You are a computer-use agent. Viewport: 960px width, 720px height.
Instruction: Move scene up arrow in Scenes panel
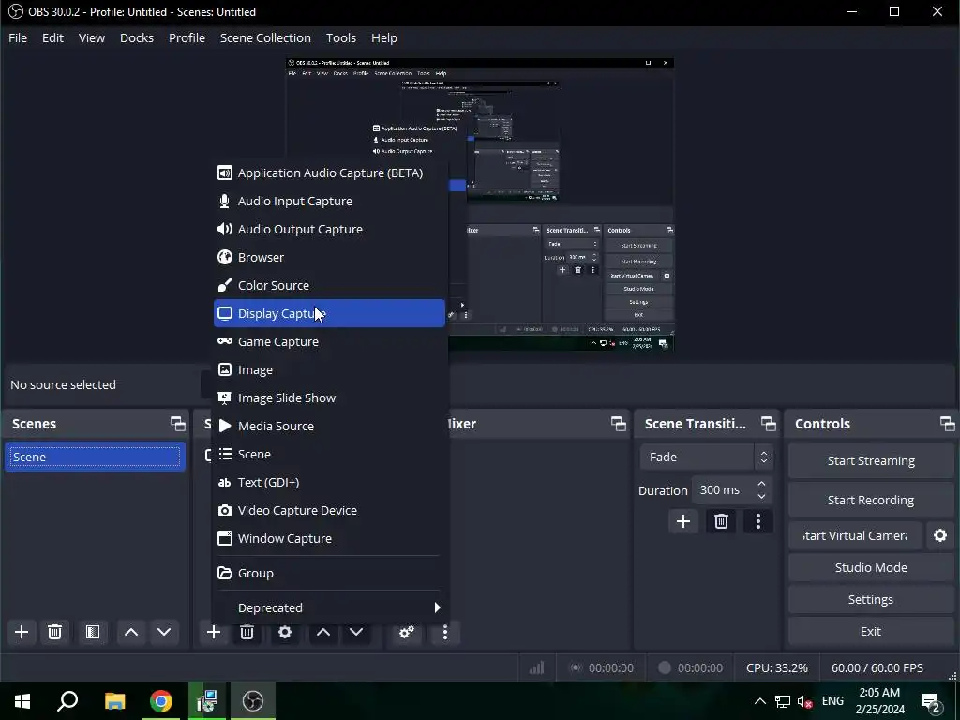[131, 632]
